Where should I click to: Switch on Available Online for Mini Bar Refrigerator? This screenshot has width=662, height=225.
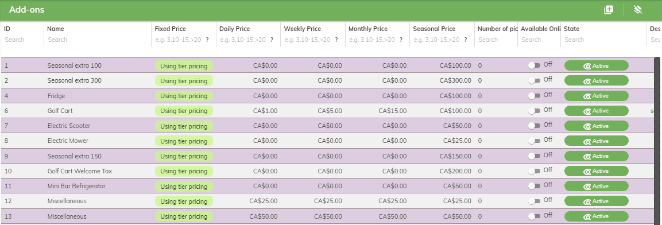click(x=535, y=186)
